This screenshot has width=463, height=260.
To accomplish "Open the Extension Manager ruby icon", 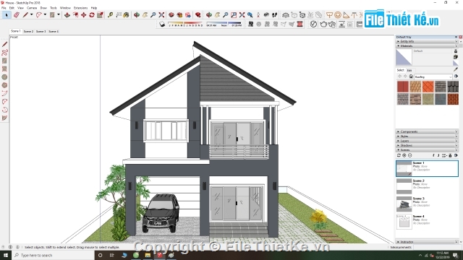I will pos(198,14).
